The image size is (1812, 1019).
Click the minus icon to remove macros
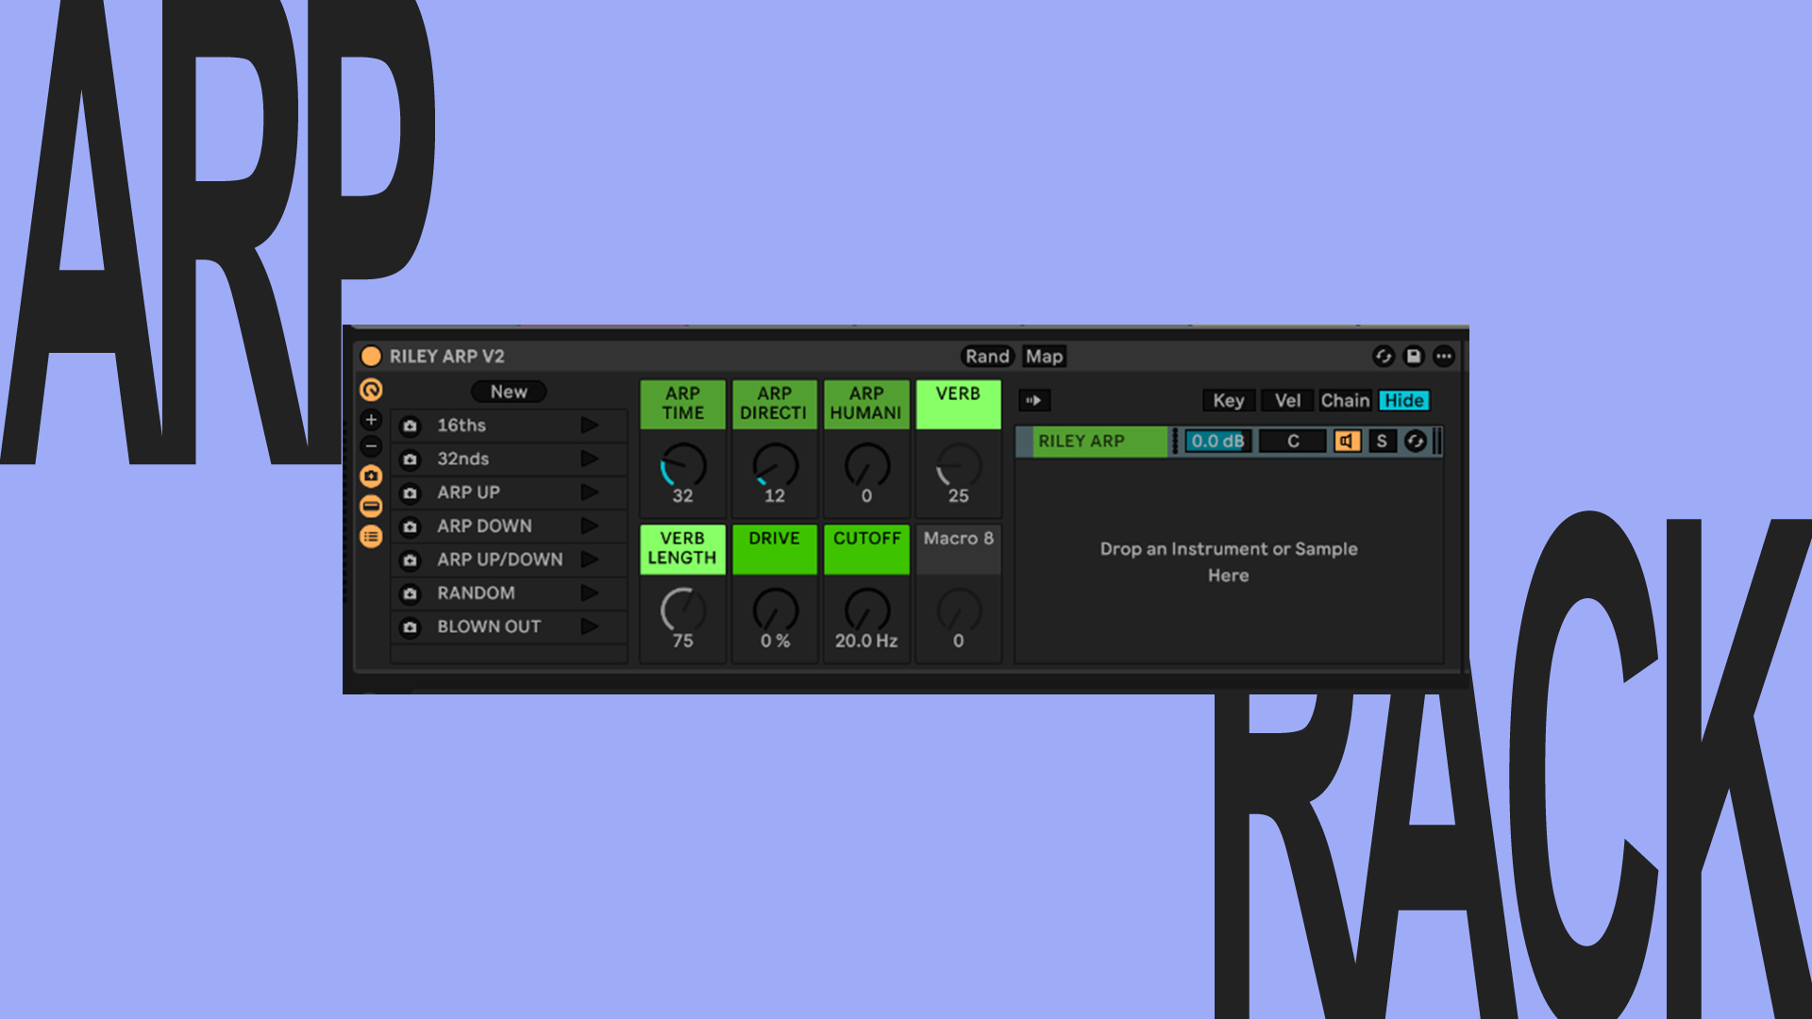(371, 446)
